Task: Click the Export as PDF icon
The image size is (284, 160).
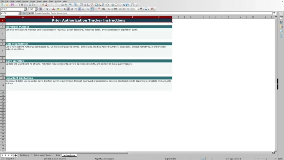Action: [19, 5]
